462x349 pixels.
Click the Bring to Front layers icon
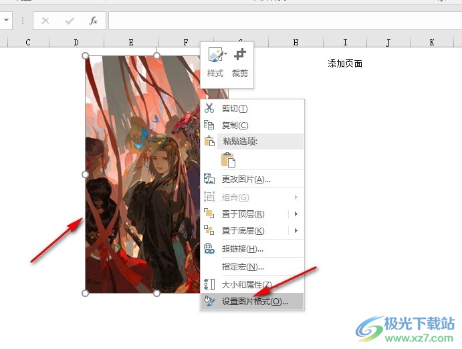click(209, 213)
